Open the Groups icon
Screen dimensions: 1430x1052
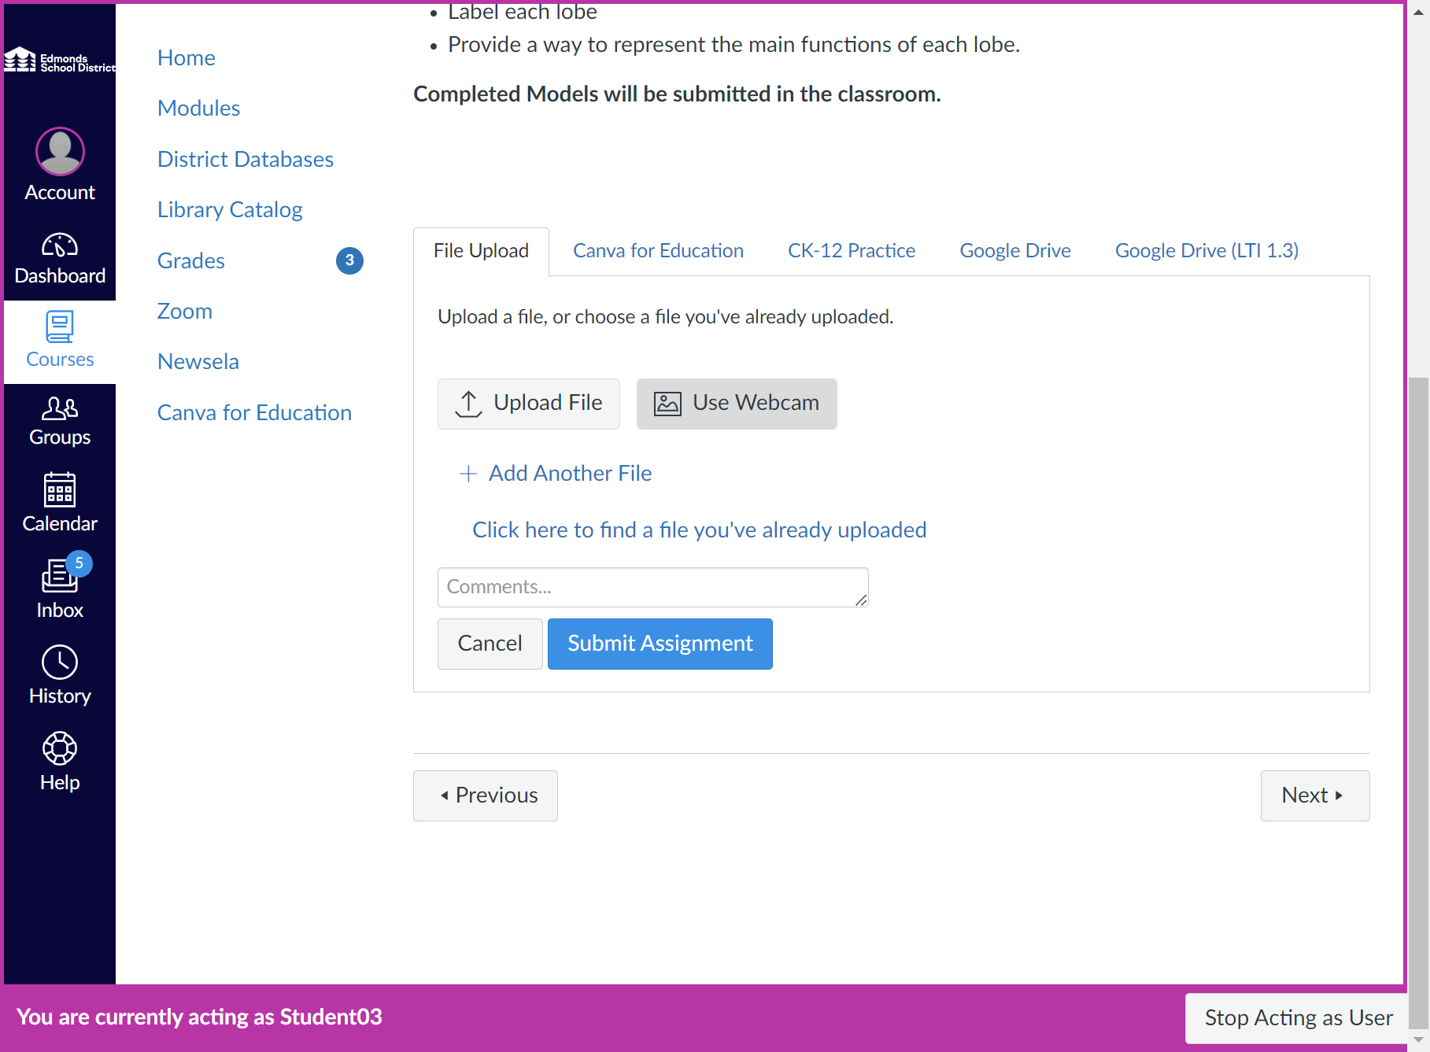[60, 408]
